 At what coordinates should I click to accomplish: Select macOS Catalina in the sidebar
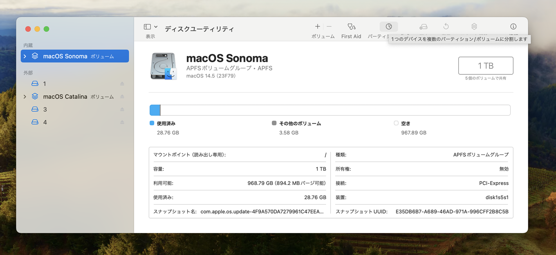click(x=65, y=97)
